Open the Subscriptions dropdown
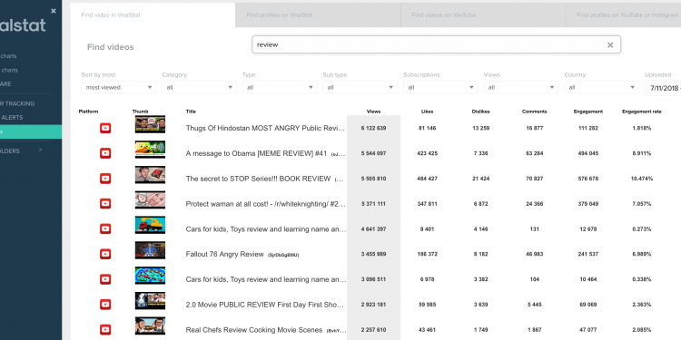This screenshot has height=340, width=681. [440, 88]
